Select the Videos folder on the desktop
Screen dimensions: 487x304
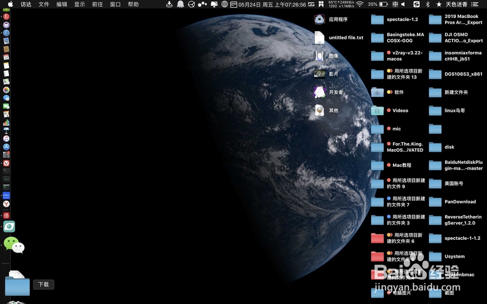click(390, 110)
